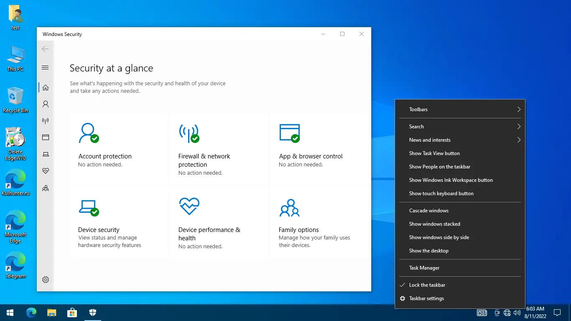Open Windows Security settings gear
Screen dimensions: 571x321
(45, 279)
